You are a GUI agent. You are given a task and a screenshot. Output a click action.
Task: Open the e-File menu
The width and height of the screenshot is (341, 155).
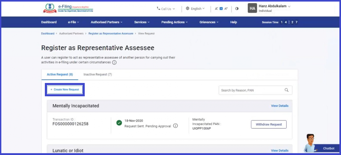point(73,22)
